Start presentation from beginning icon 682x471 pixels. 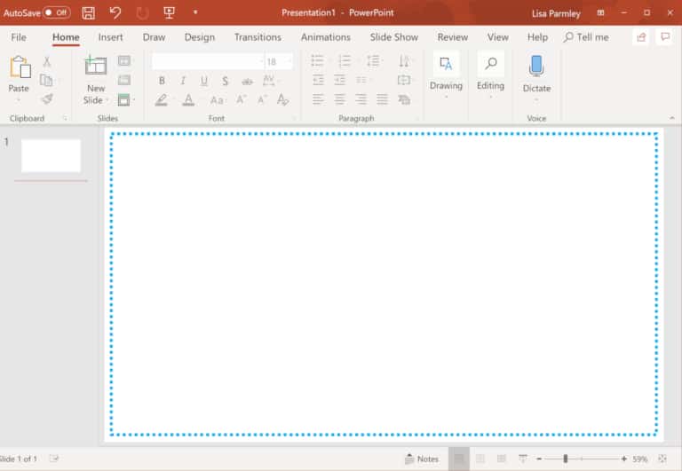169,12
